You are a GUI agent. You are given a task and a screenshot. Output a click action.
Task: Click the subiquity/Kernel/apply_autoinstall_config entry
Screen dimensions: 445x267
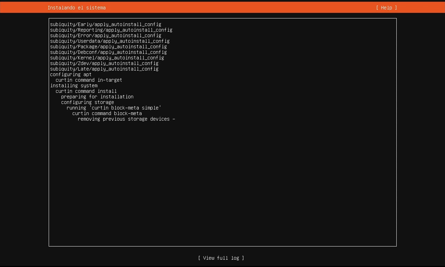[107, 58]
